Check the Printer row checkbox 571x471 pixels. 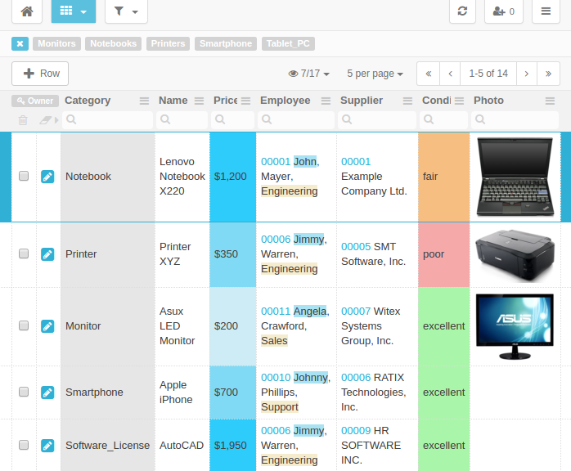[x=24, y=253]
